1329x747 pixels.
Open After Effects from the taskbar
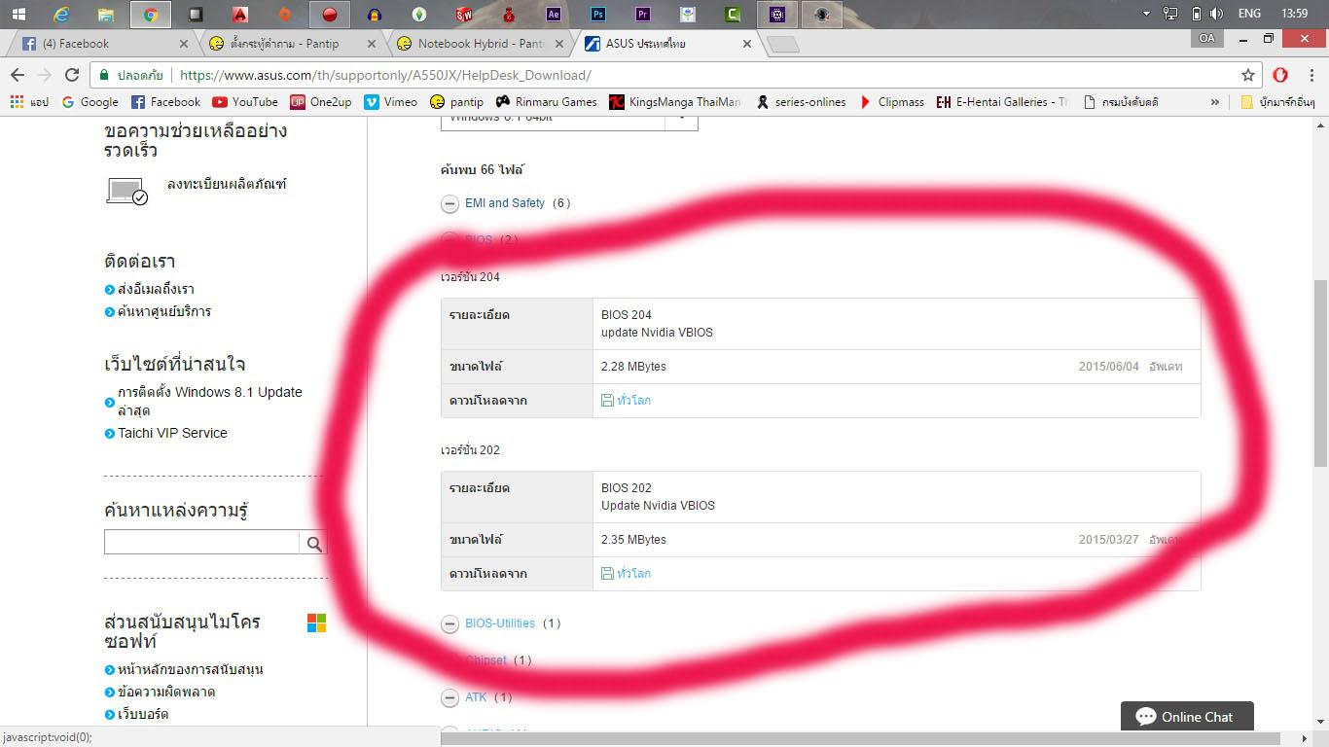click(x=554, y=15)
